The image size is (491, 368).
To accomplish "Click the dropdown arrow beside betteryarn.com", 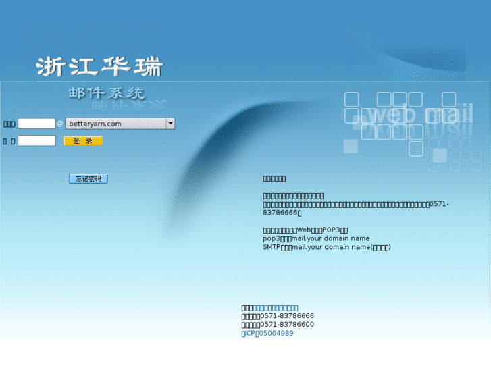I will [x=170, y=124].
